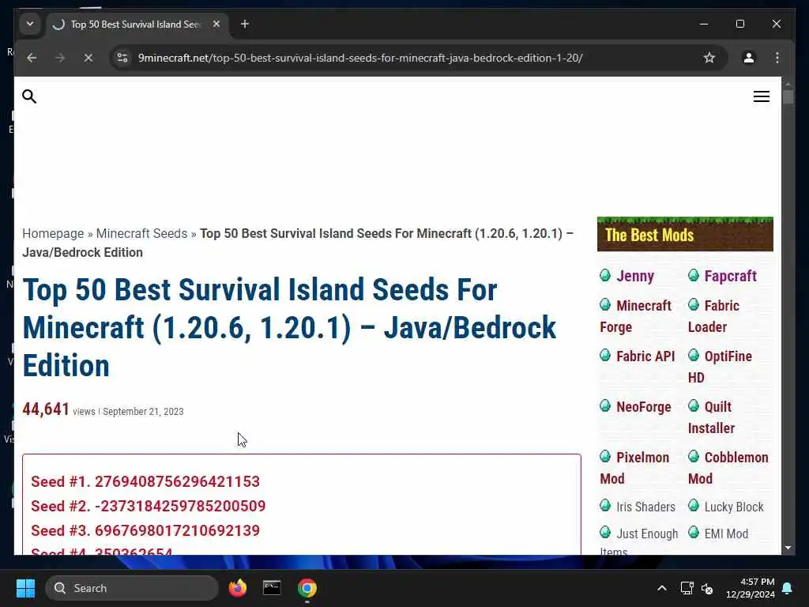This screenshot has width=809, height=607.
Task: Open the hamburger menu on the page
Action: [761, 96]
